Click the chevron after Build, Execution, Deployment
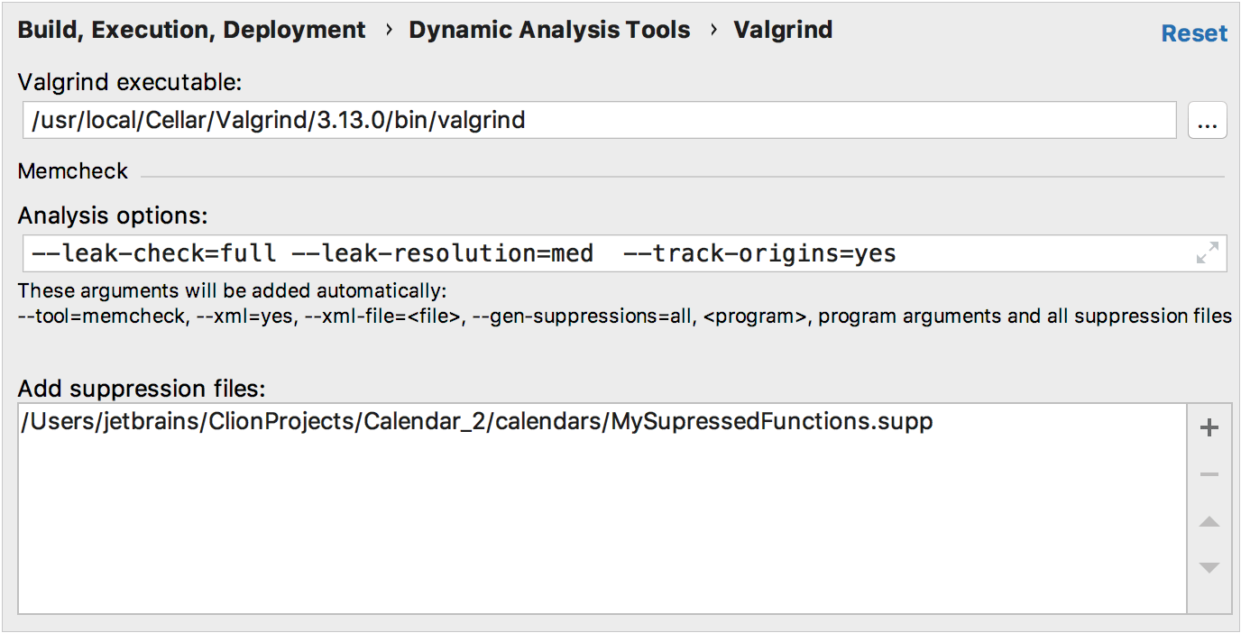The width and height of the screenshot is (1241, 633). (x=389, y=30)
